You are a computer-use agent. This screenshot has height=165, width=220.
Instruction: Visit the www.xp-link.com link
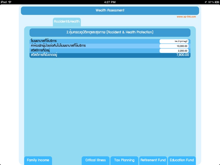186,17
